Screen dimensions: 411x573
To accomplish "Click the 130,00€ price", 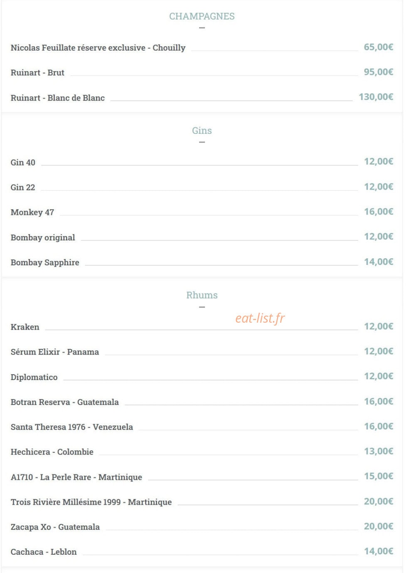I will [x=376, y=97].
